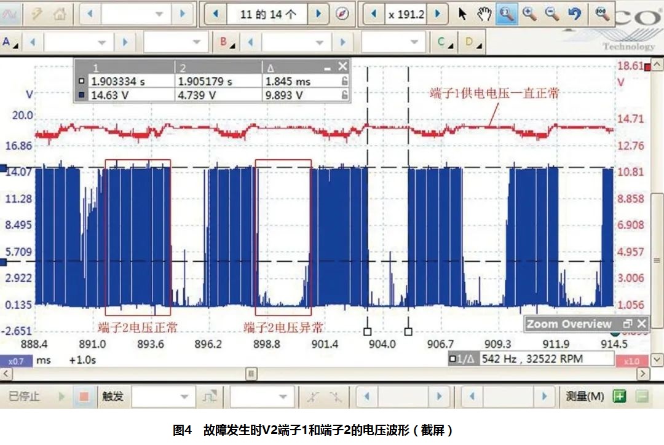This screenshot has width=664, height=445.
Task: Start capturing with the play button
Action: (61, 396)
